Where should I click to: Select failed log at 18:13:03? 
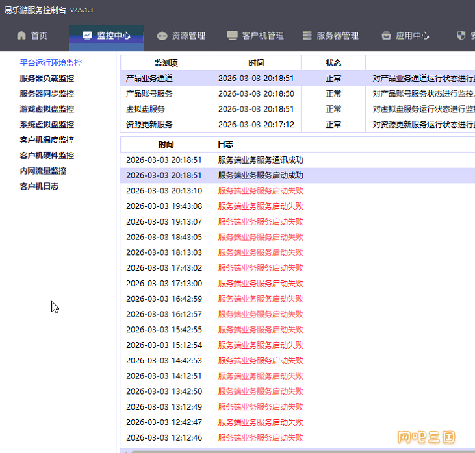pos(298,252)
